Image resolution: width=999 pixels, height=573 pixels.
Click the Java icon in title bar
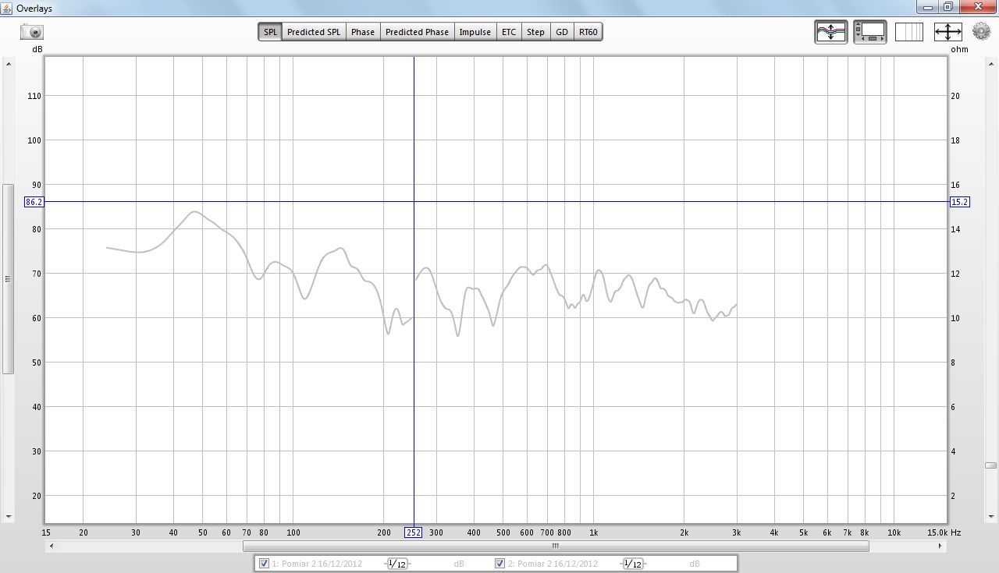[x=7, y=8]
